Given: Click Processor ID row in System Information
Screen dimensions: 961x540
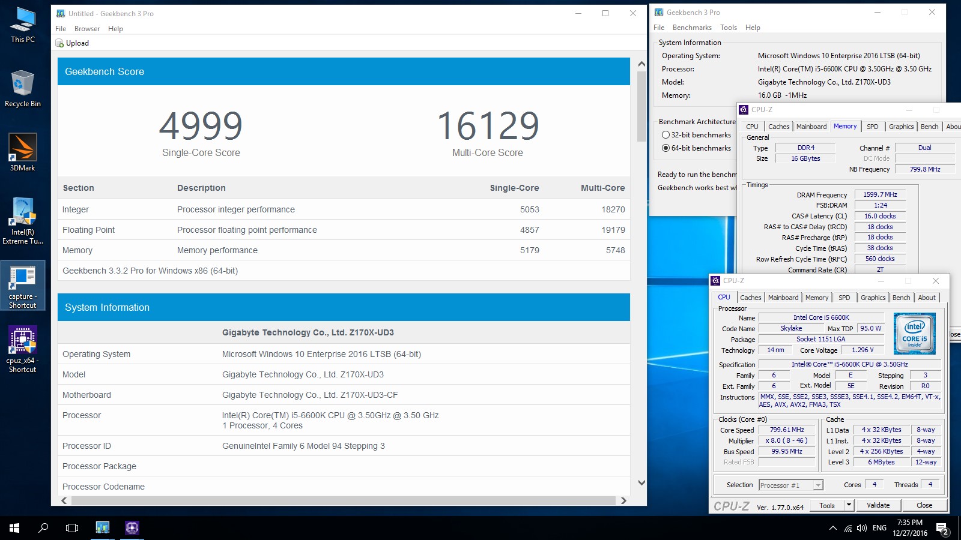Looking at the screenshot, I should [x=344, y=446].
